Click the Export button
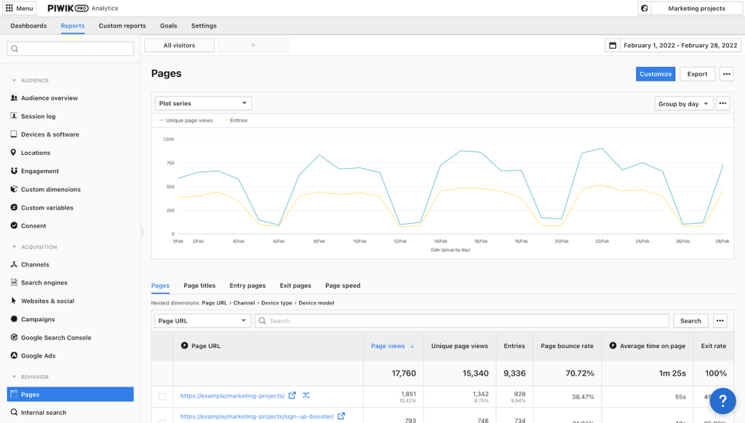This screenshot has width=745, height=423. pyautogui.click(x=697, y=74)
